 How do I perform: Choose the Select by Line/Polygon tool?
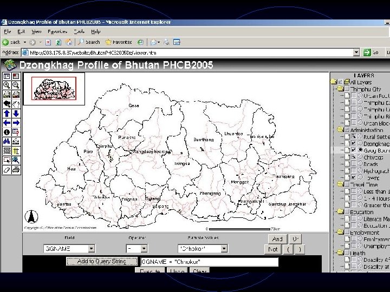[x=16, y=161]
